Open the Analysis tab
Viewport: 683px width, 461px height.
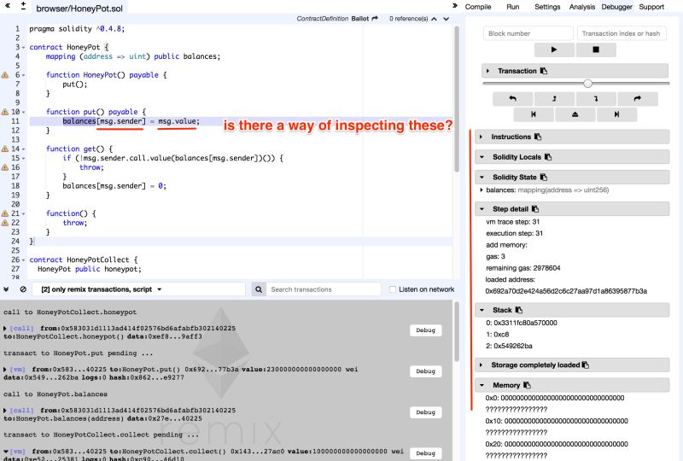(x=582, y=7)
